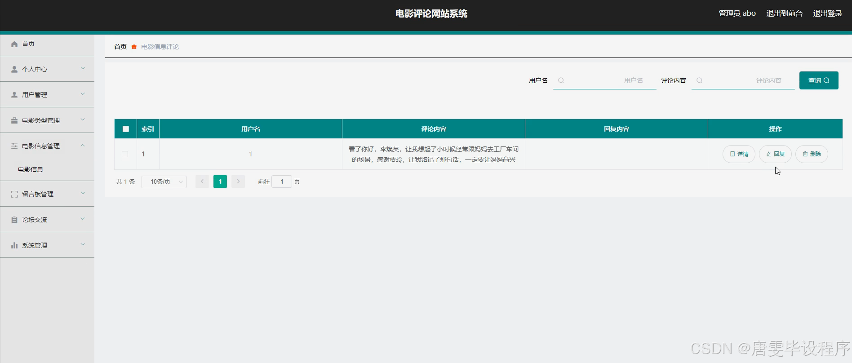
Task: Click the bar chart icon for 系统管理
Action: (x=14, y=245)
